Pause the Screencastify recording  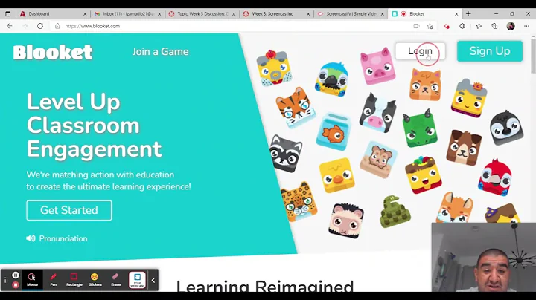[x=16, y=275]
